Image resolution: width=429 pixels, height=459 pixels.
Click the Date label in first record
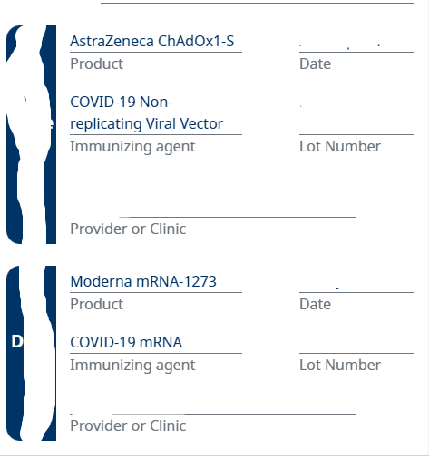[x=315, y=63]
